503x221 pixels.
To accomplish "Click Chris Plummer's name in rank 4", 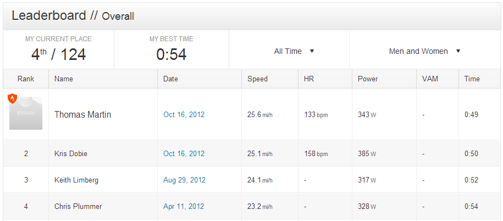I will coord(78,207).
